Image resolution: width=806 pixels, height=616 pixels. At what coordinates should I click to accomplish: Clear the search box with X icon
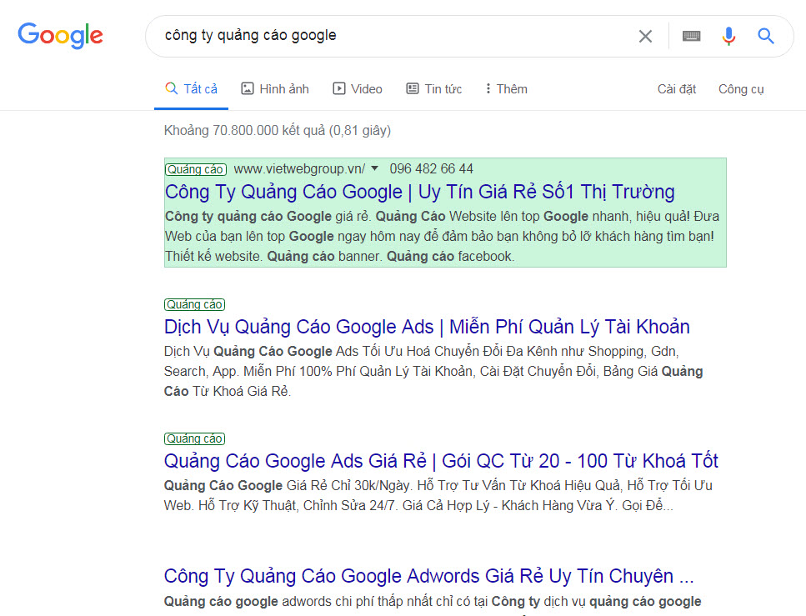[x=645, y=36]
